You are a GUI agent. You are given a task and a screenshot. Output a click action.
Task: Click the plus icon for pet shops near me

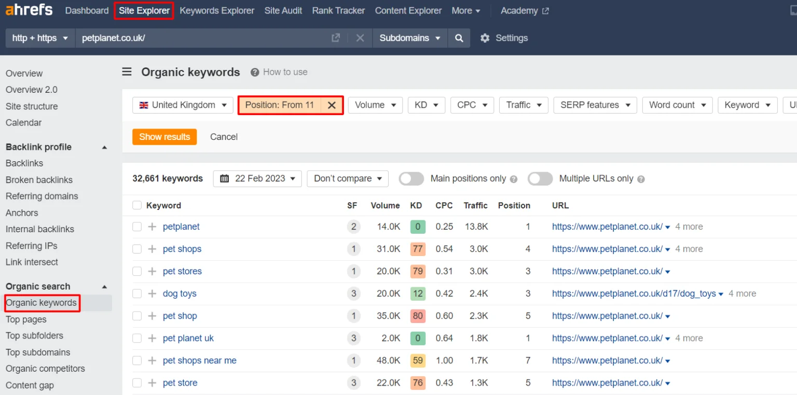point(152,360)
